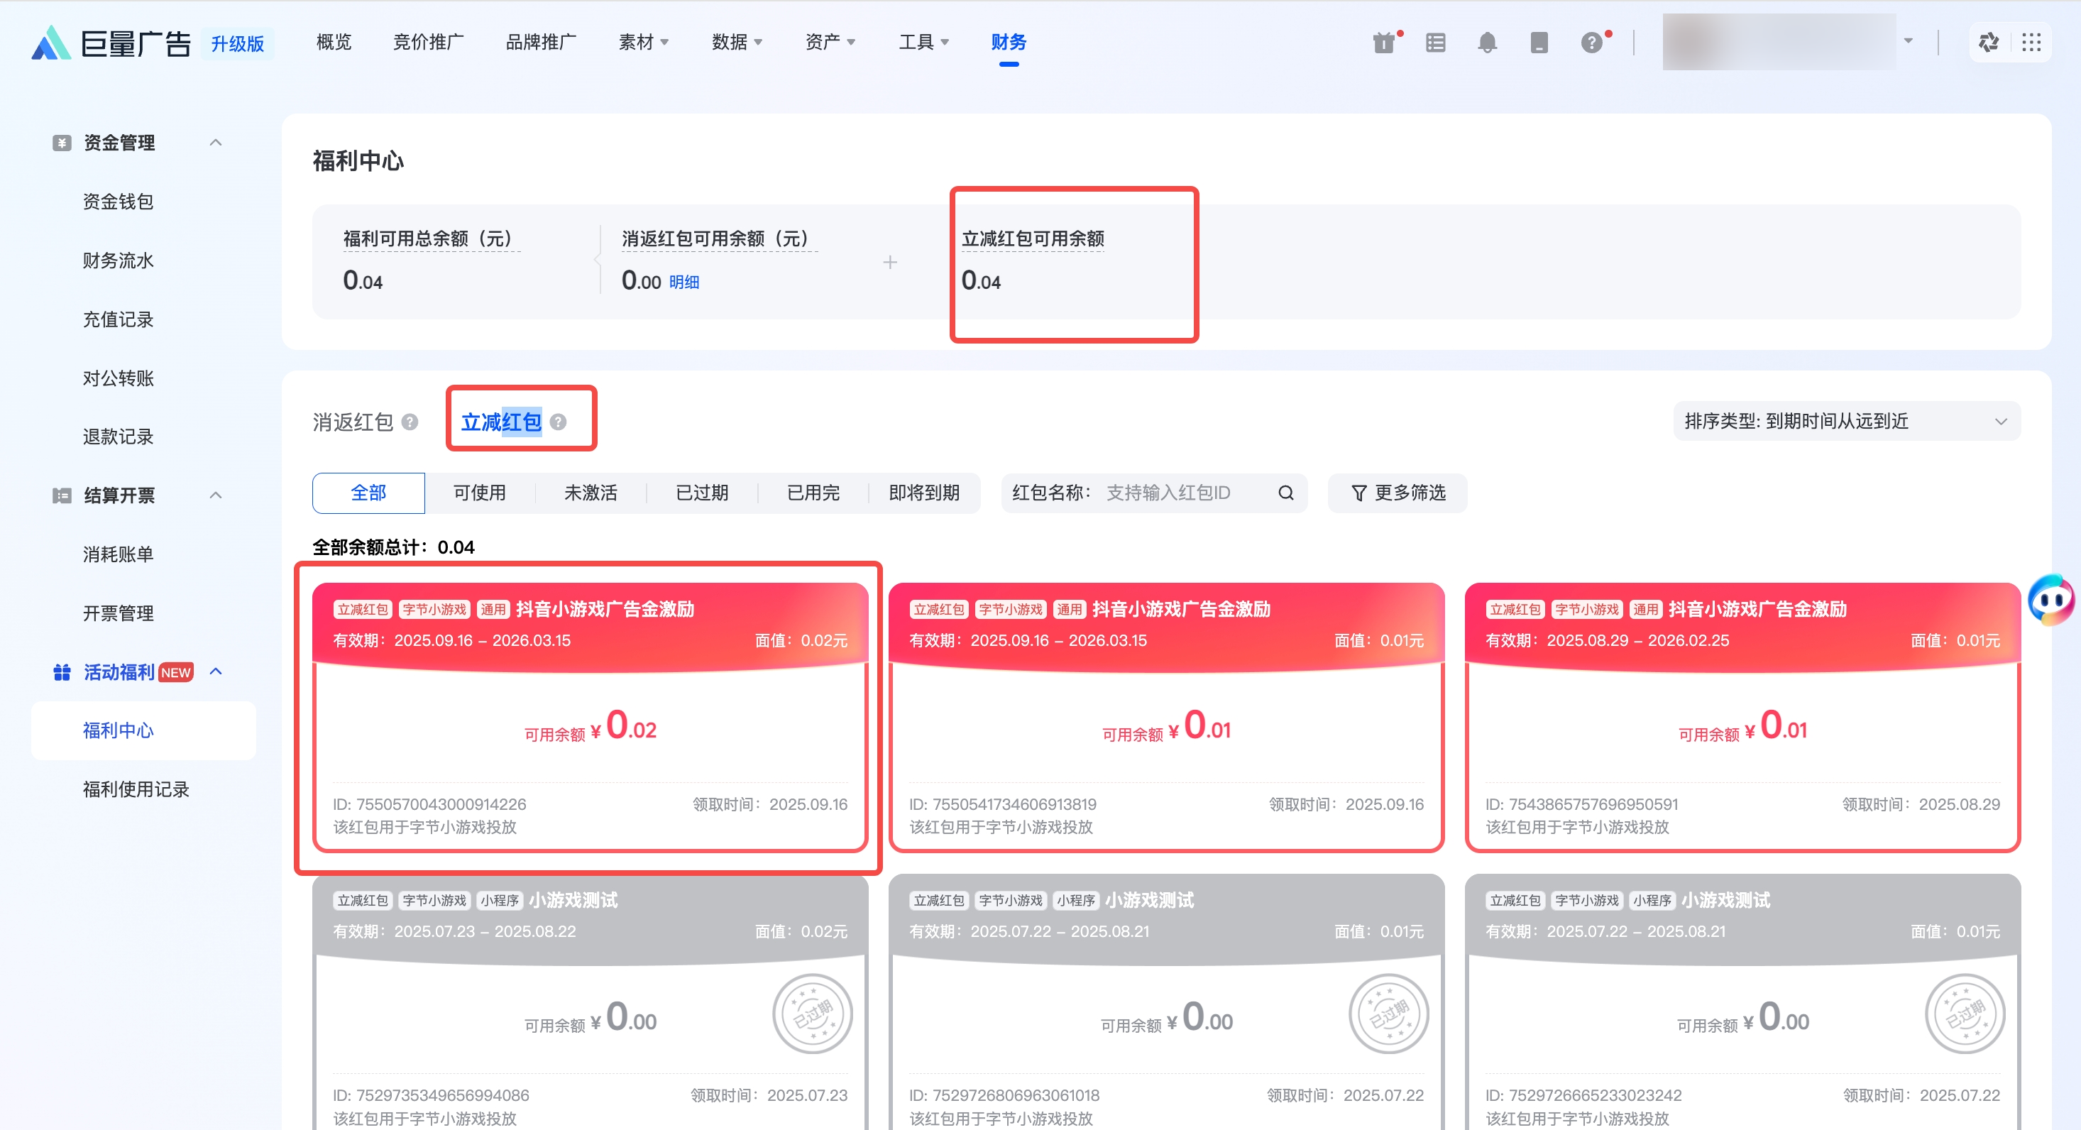Image resolution: width=2081 pixels, height=1130 pixels.
Task: Select the 已过期 filter option
Action: (701, 493)
